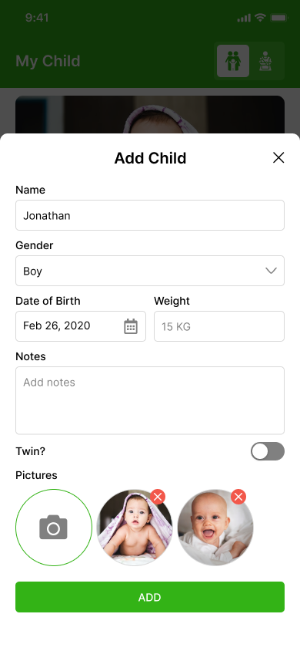300x651 pixels.
Task: Close the Add Child dialog
Action: click(x=278, y=158)
